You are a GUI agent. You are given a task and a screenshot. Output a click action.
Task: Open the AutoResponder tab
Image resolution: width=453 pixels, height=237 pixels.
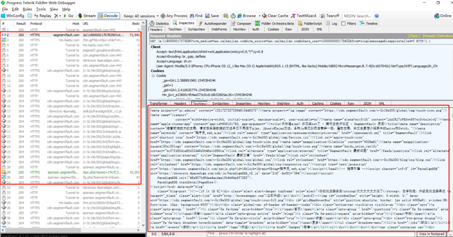click(213, 23)
